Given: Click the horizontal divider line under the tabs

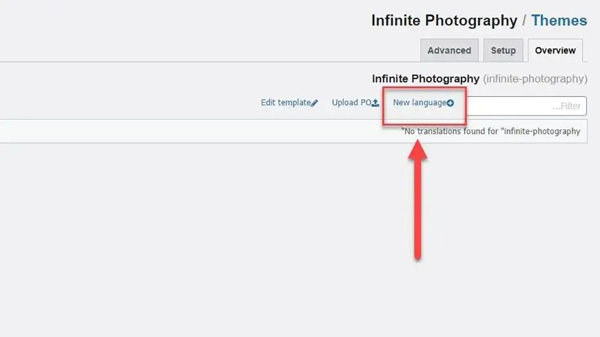Looking at the screenshot, I should [200, 62].
